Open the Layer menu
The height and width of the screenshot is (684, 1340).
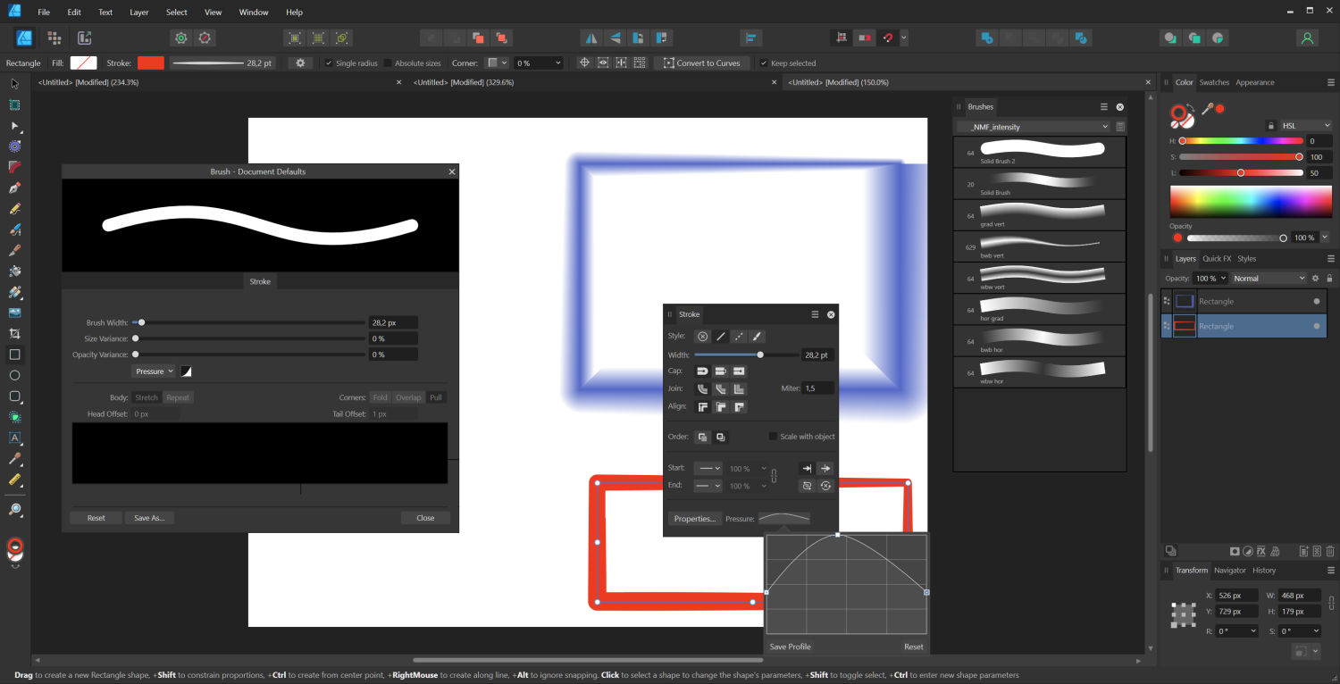[x=138, y=12]
